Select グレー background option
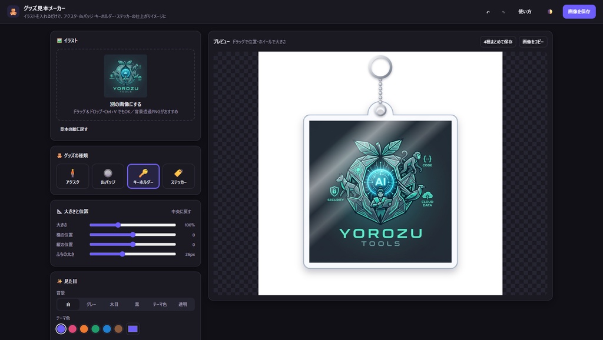Image resolution: width=603 pixels, height=340 pixels. pos(91,304)
